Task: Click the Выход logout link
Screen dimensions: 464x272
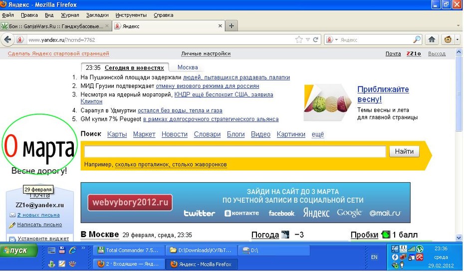Action: tap(437, 53)
